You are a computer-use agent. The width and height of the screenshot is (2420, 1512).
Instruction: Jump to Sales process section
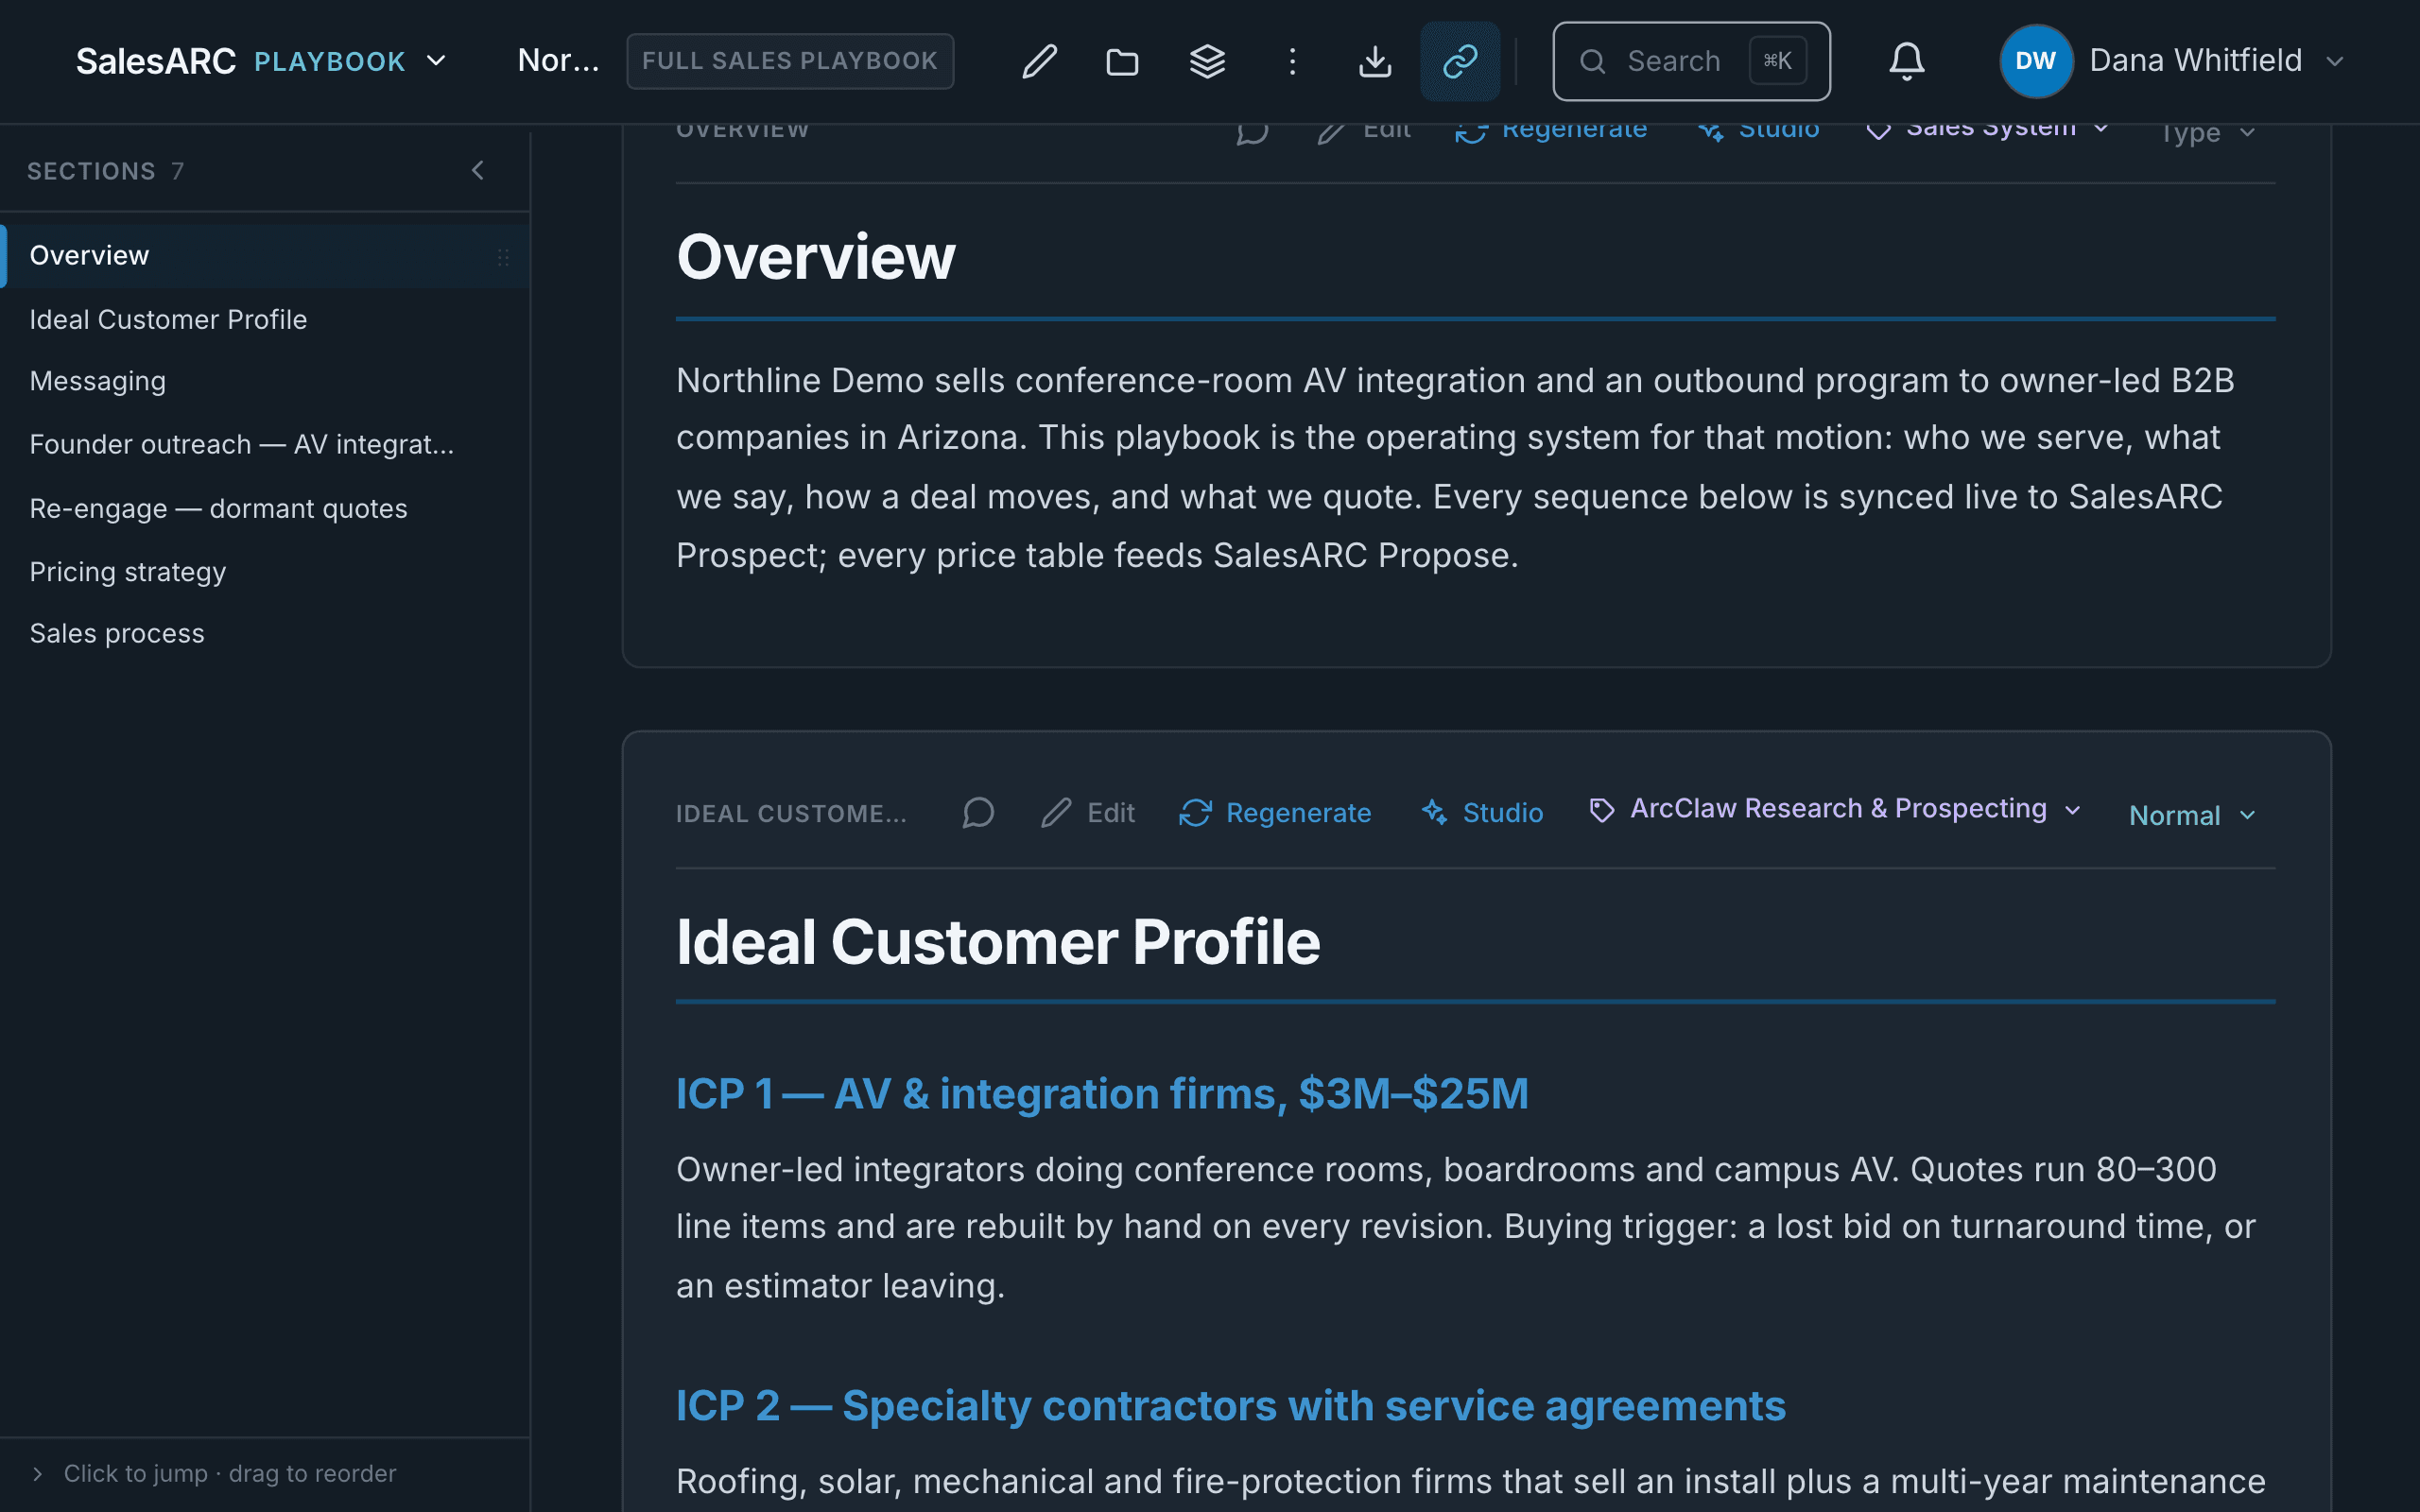click(265, 634)
